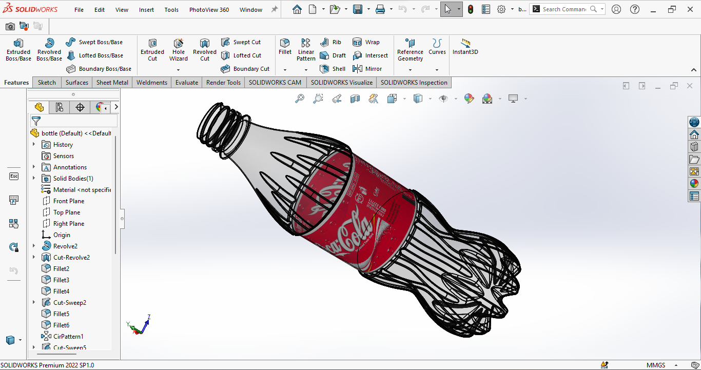Open the Reference Geometry dropdown arrow
The image size is (701, 370).
[410, 70]
